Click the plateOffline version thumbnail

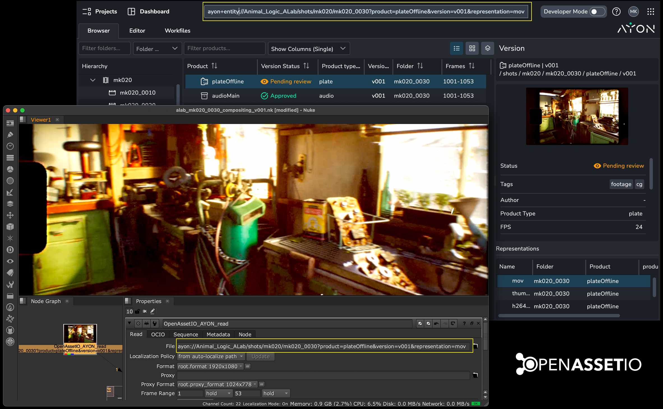(x=577, y=116)
